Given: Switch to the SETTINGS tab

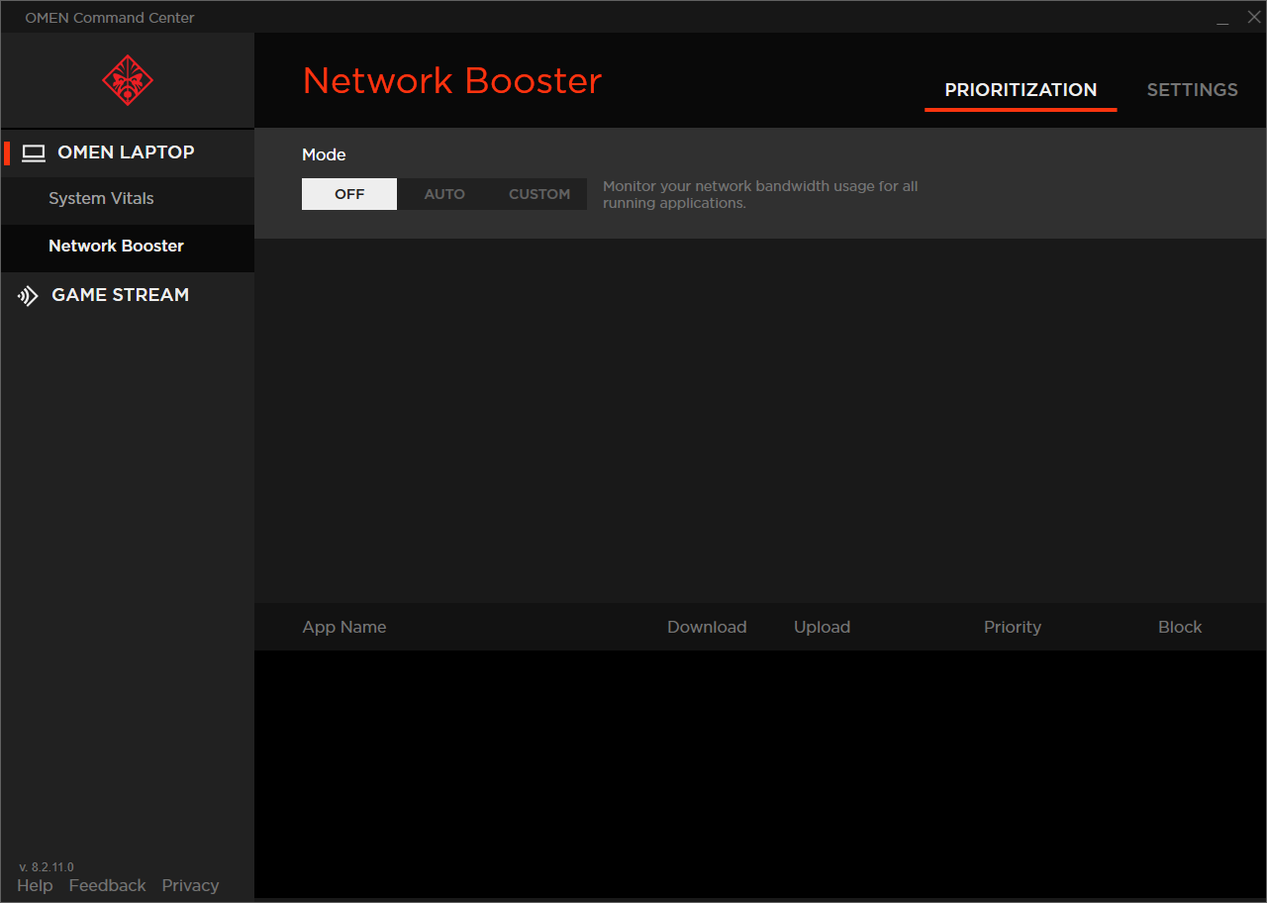Looking at the screenshot, I should pyautogui.click(x=1192, y=89).
